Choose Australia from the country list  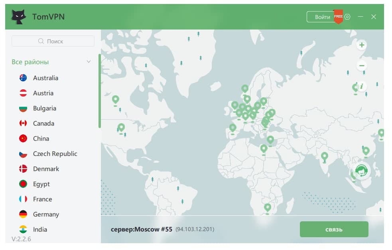[45, 78]
